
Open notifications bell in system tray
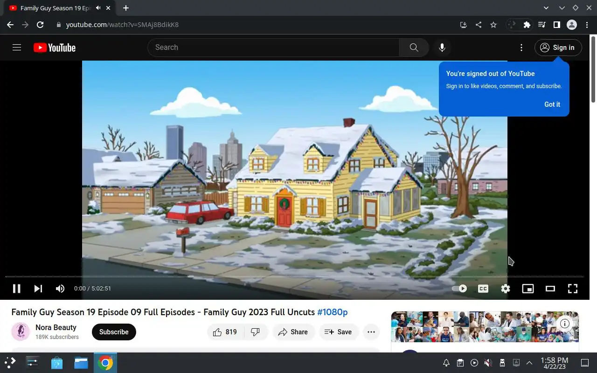446,363
